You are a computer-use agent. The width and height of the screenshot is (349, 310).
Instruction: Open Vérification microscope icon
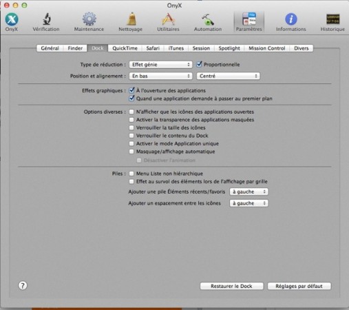(x=46, y=22)
